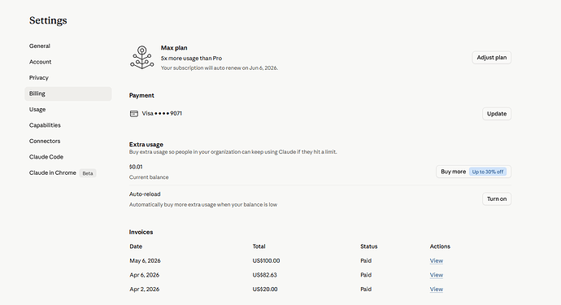561x305 pixels.
Task: Click the 'May 6, 2026' date cell
Action: coord(145,260)
